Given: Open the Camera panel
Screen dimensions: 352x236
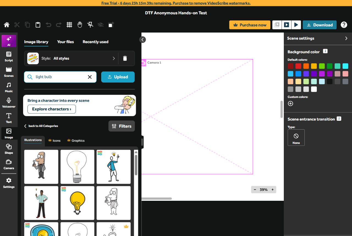Looking at the screenshot, I should [9, 164].
